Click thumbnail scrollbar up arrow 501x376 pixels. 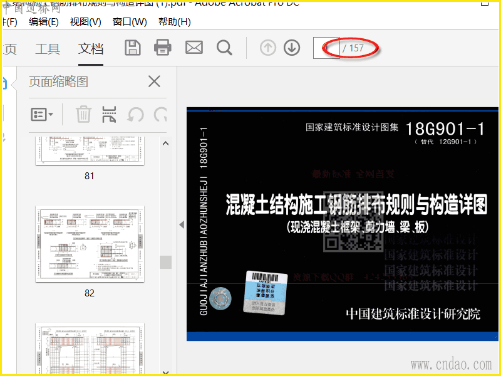[165, 144]
